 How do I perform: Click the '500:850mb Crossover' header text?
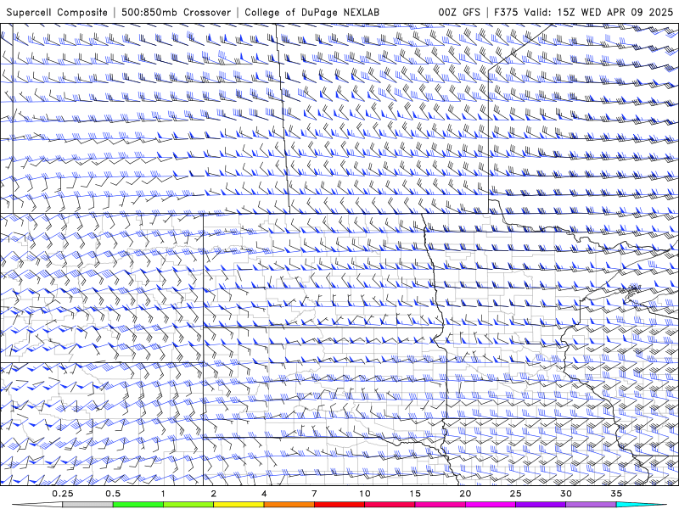click(x=176, y=12)
